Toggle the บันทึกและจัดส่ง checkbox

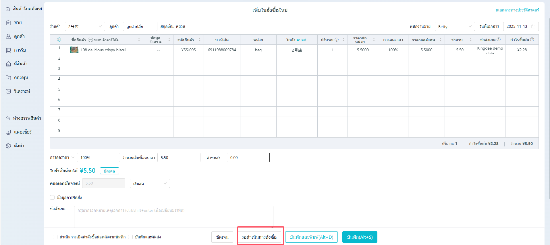tap(130, 237)
